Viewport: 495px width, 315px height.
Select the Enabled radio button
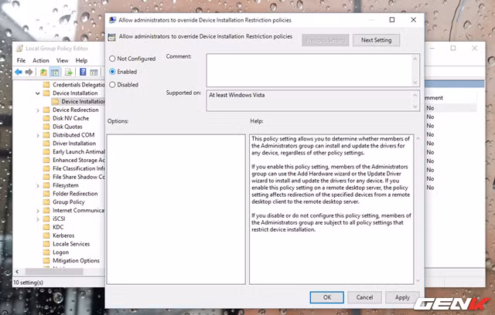coord(112,72)
